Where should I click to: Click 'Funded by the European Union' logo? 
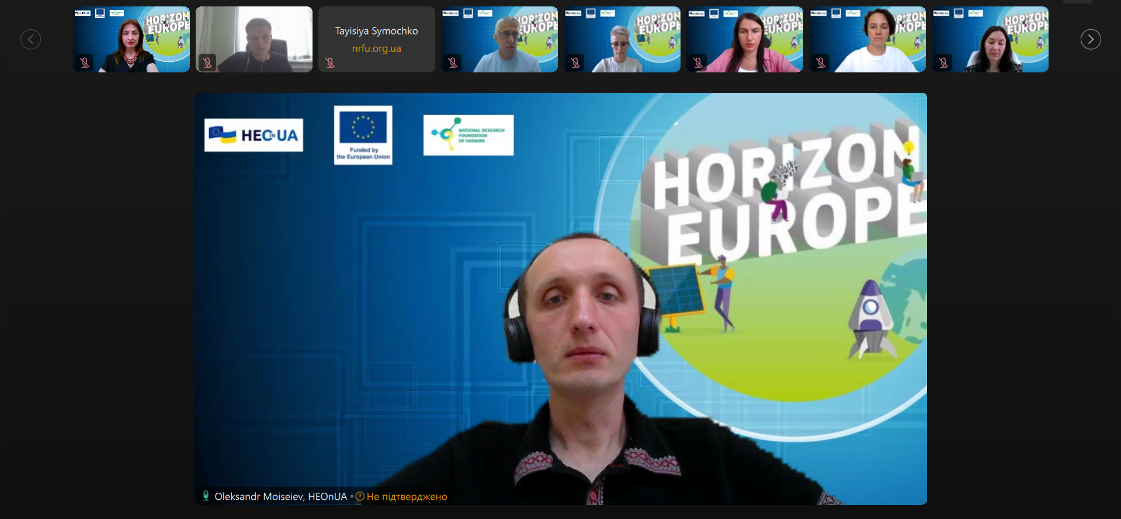(363, 135)
